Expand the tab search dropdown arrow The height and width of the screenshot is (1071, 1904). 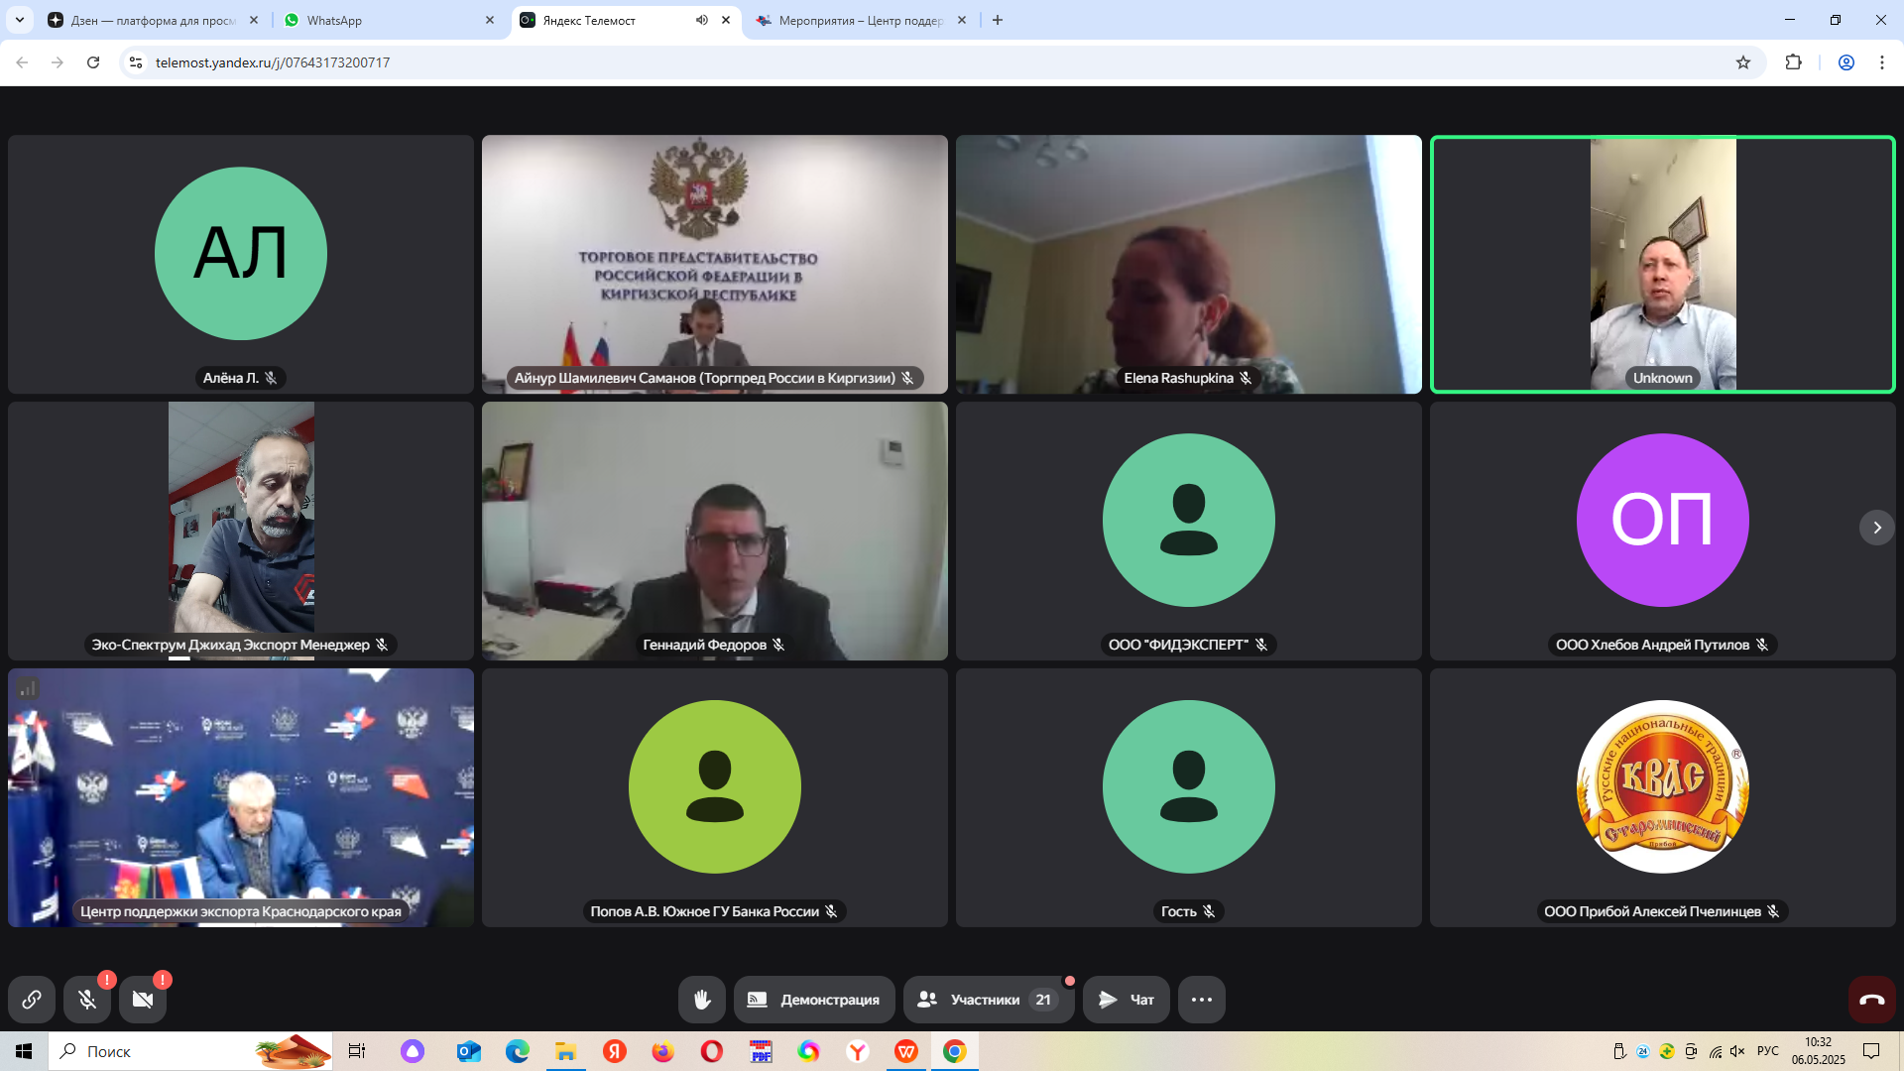pos(20,20)
